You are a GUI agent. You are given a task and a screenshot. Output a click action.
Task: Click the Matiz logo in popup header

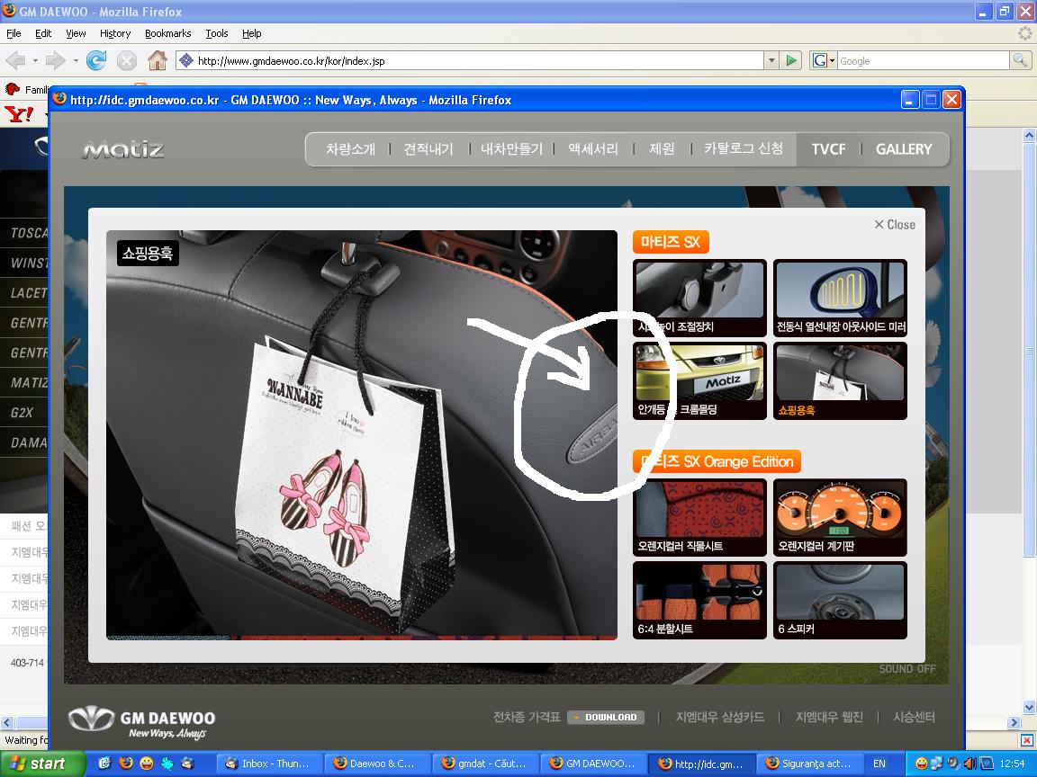(x=123, y=150)
